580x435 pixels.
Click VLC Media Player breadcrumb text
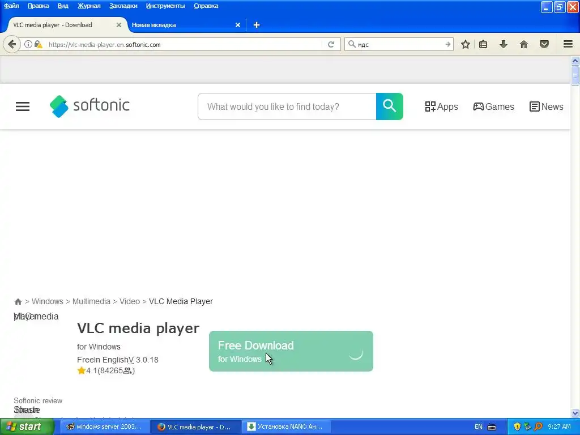click(181, 301)
